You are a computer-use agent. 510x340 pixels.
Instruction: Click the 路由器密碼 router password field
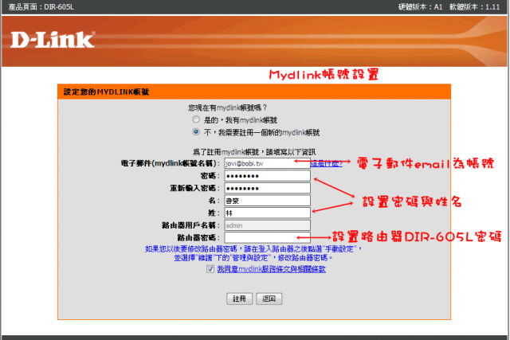click(x=268, y=237)
